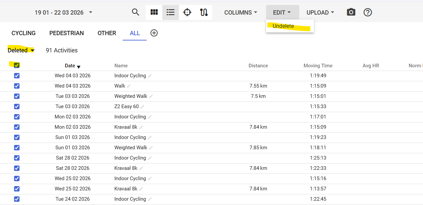Click the search magnifier icon
Viewport: 423px width, 205px height.
coord(135,12)
